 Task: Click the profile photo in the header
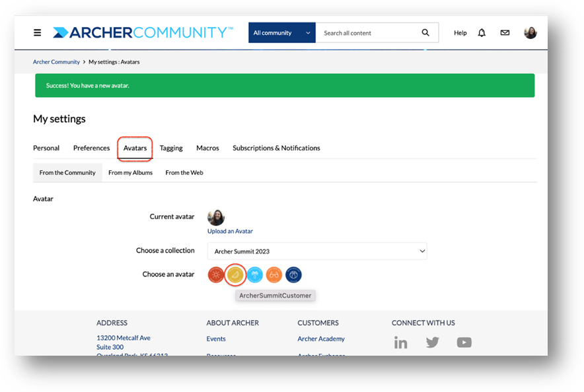click(x=530, y=33)
